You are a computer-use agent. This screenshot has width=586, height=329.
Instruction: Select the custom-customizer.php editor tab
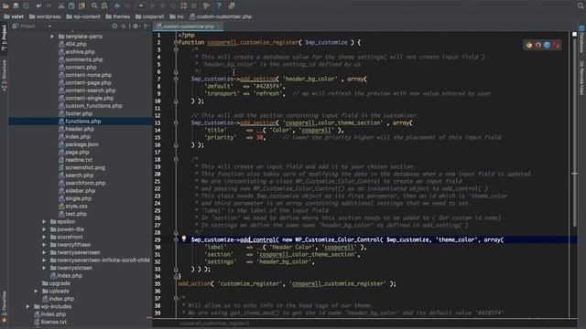189,27
